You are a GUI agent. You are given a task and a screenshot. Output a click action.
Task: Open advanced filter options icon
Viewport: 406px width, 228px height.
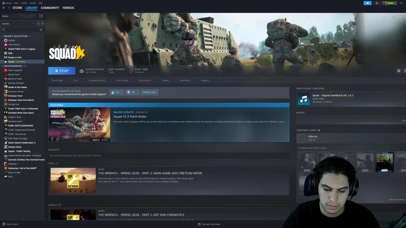pos(41,30)
